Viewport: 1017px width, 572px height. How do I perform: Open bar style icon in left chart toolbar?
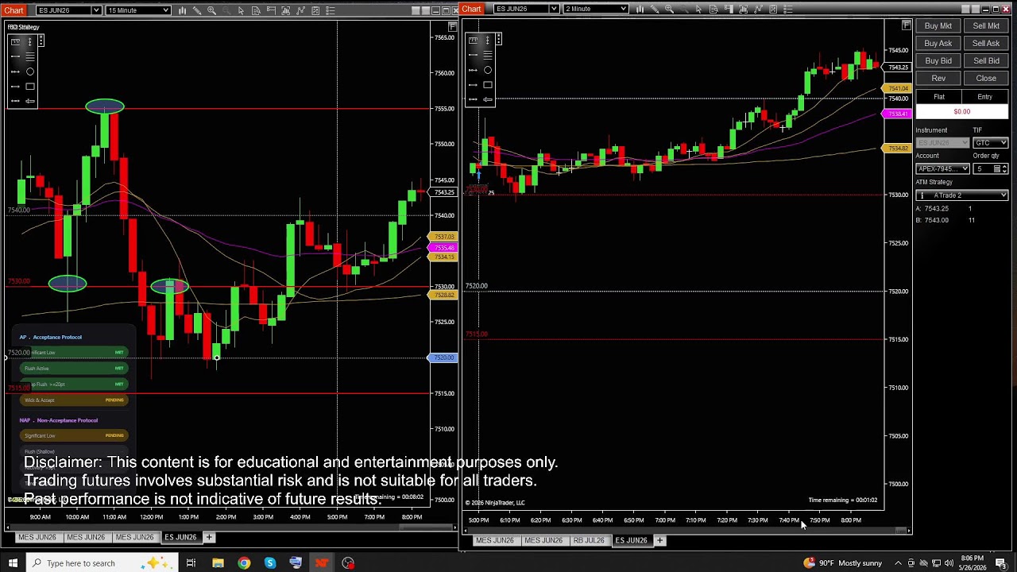182,10
